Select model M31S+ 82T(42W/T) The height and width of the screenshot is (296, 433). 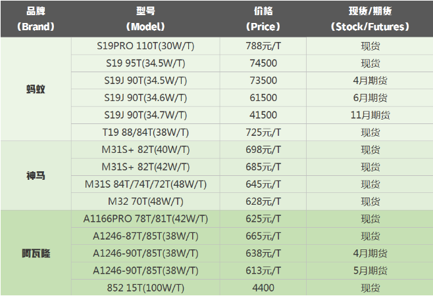pyautogui.click(x=145, y=167)
